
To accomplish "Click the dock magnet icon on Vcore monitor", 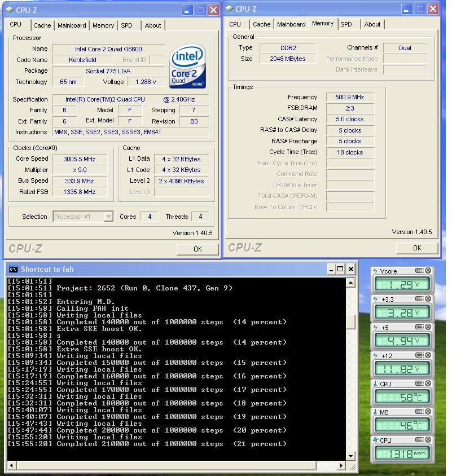I will tap(419, 271).
